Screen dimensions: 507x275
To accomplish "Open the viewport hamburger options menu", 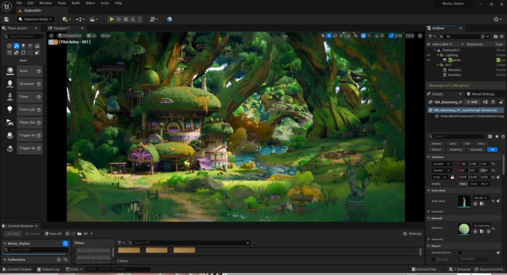I will tap(51, 36).
